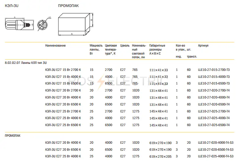Click the lamp side-view dimension drawing
The width and height of the screenshot is (237, 165).
(19, 23)
